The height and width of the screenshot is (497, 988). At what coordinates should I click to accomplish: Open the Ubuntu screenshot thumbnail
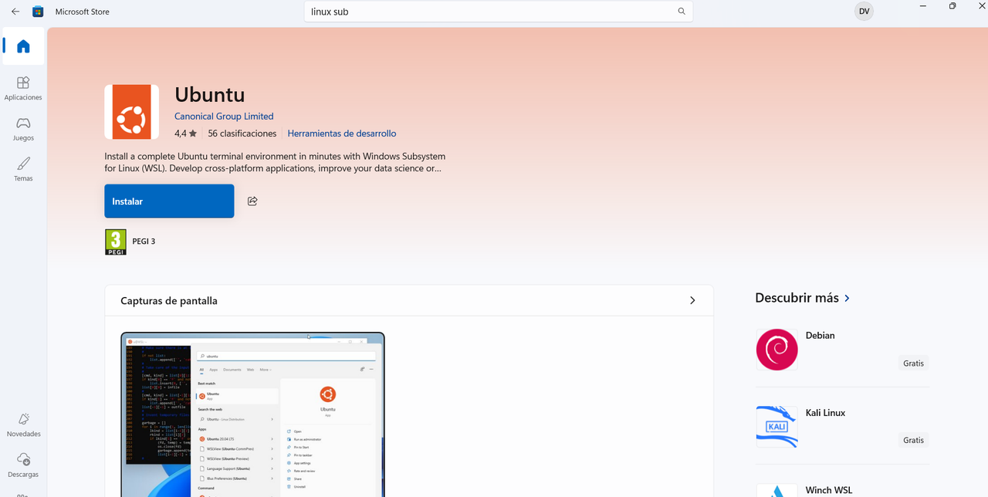[252, 414]
